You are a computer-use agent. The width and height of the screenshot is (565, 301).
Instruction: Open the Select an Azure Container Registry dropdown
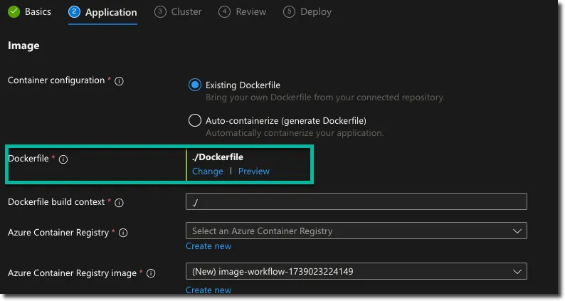pyautogui.click(x=356, y=231)
